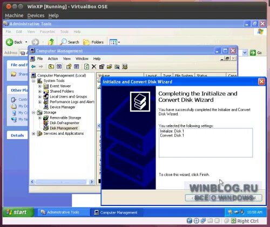Click the open folder toolbar icon
The width and height of the screenshot is (270, 227).
[x=109, y=67]
